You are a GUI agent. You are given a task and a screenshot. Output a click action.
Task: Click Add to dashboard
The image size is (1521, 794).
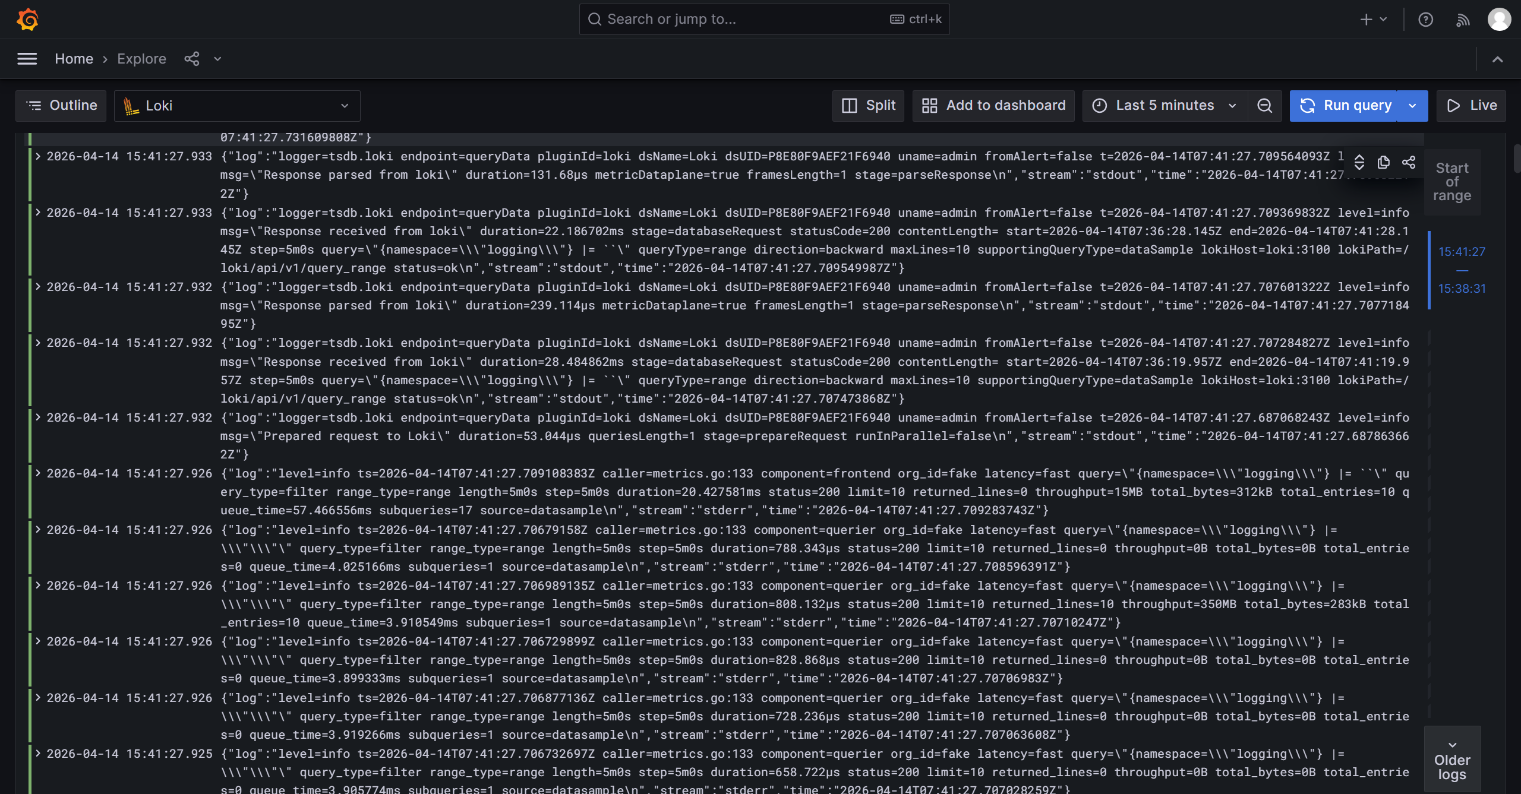coord(993,106)
